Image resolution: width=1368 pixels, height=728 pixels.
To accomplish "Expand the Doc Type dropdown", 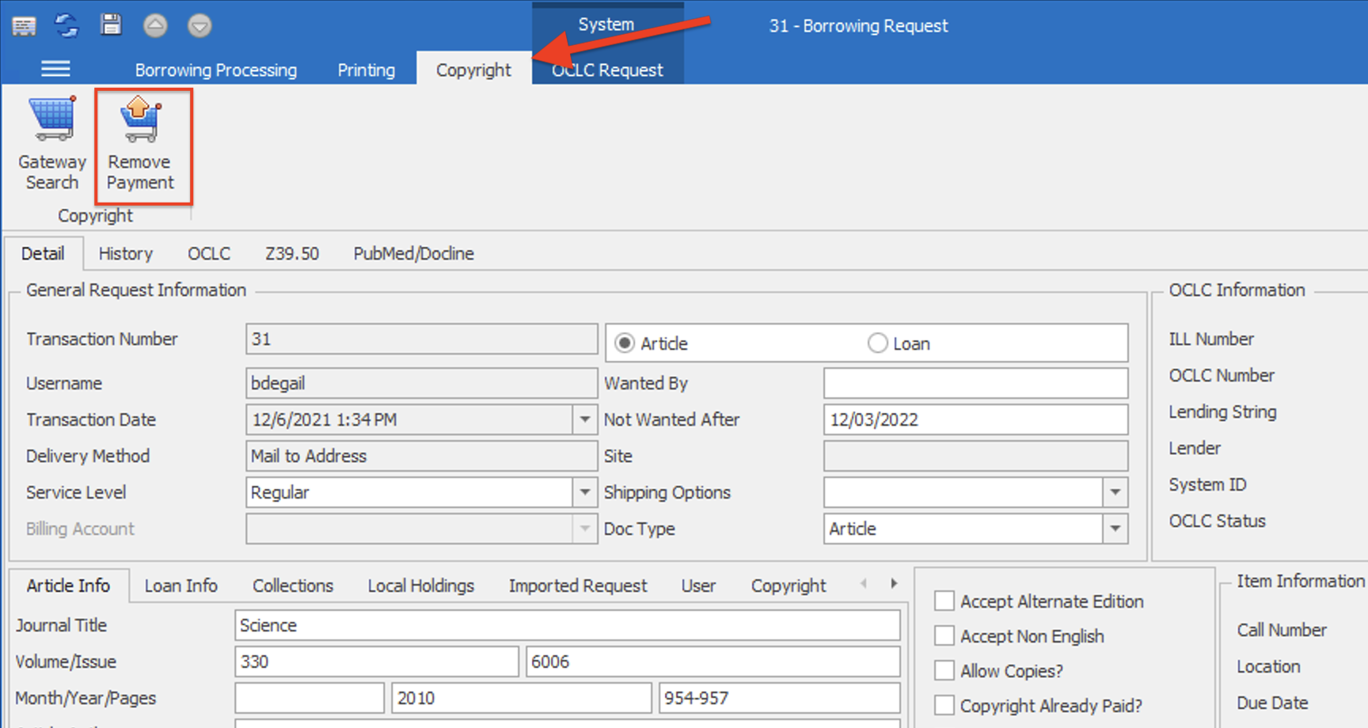I will [x=1115, y=529].
